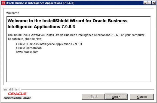Viewport: 157px width, 103px height.
Task: Maximize the installer window
Action: pos(149,3)
